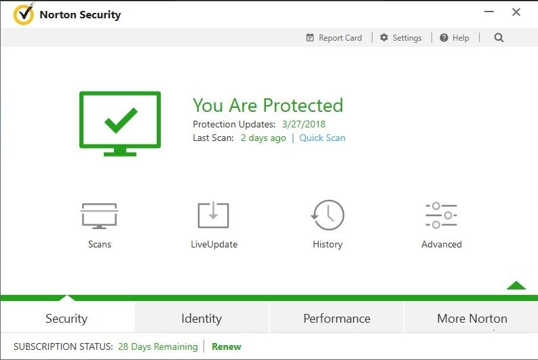This screenshot has width=538, height=360.
Task: Click the 28 Days Remaining status
Action: tap(158, 346)
